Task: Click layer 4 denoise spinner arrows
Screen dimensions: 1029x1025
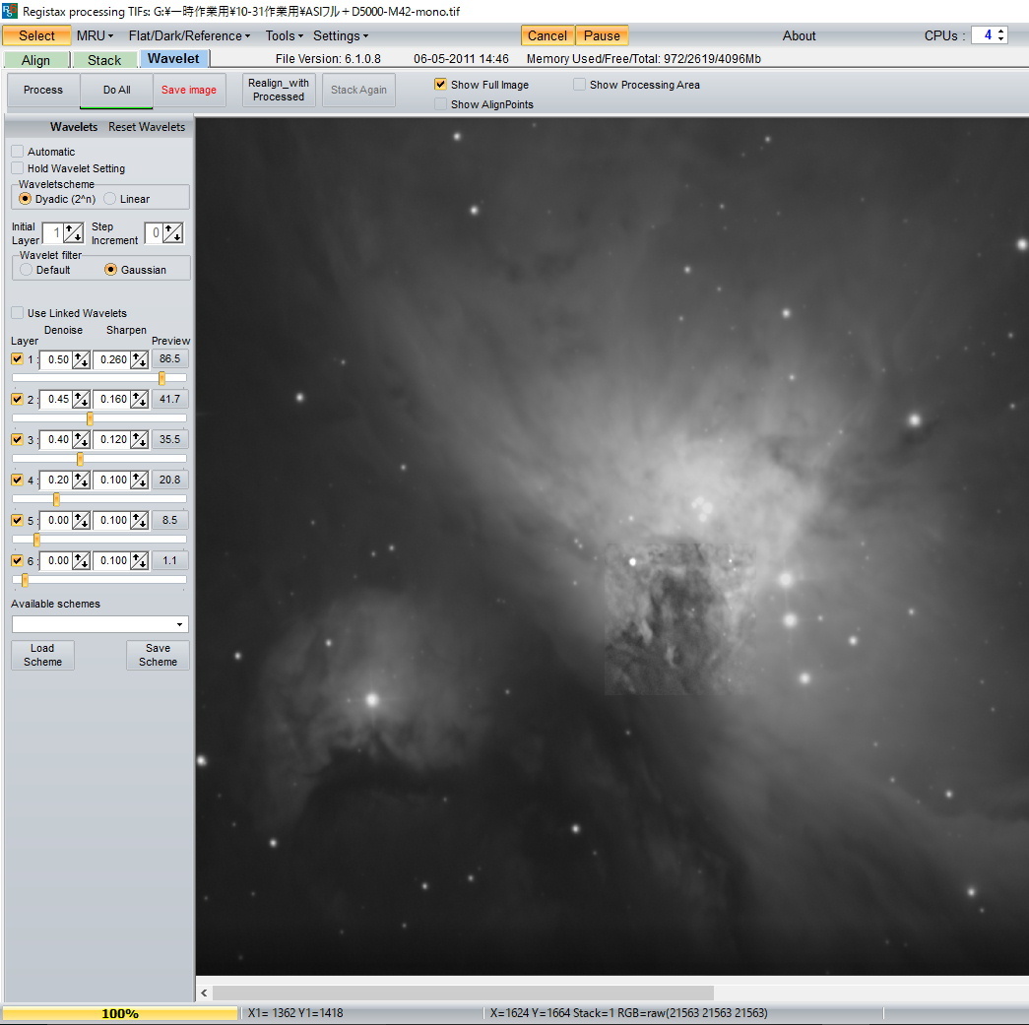Action: click(82, 480)
